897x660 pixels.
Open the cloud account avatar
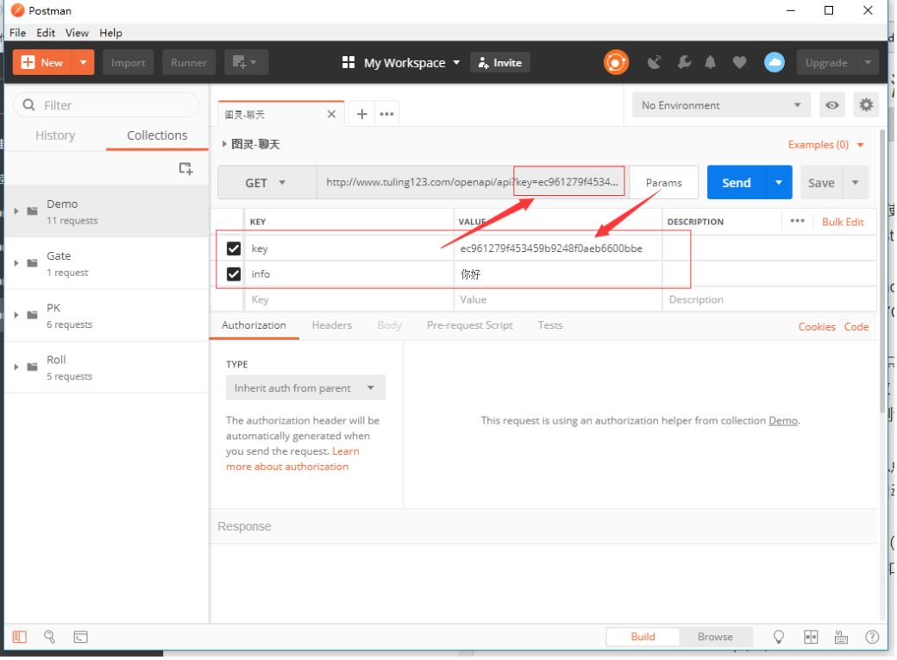775,62
